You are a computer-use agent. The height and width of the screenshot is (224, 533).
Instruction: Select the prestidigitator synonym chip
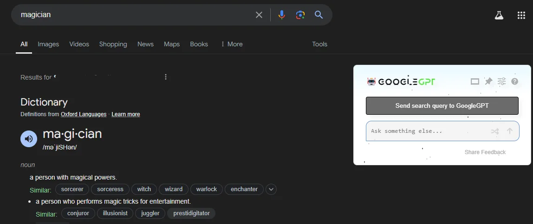[x=191, y=213]
